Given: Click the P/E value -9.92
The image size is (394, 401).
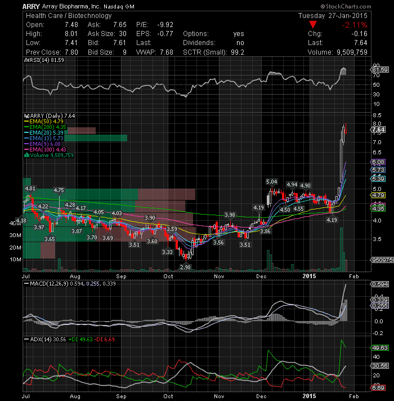Looking at the screenshot, I should point(165,25).
